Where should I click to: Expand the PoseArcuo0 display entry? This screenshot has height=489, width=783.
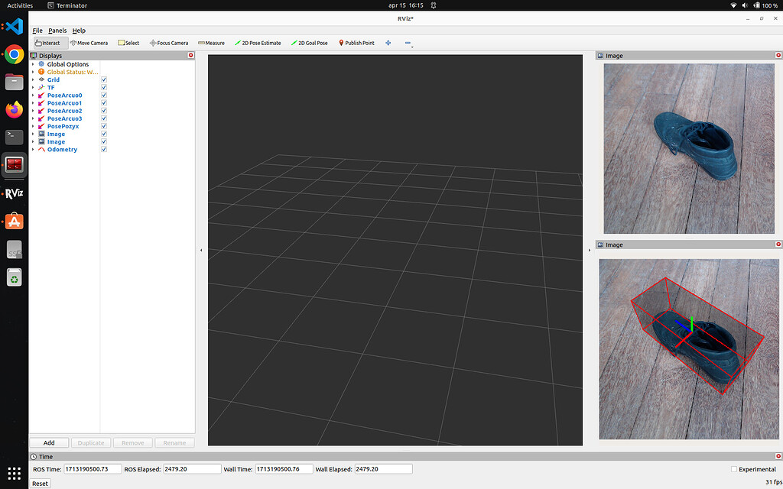(x=31, y=95)
